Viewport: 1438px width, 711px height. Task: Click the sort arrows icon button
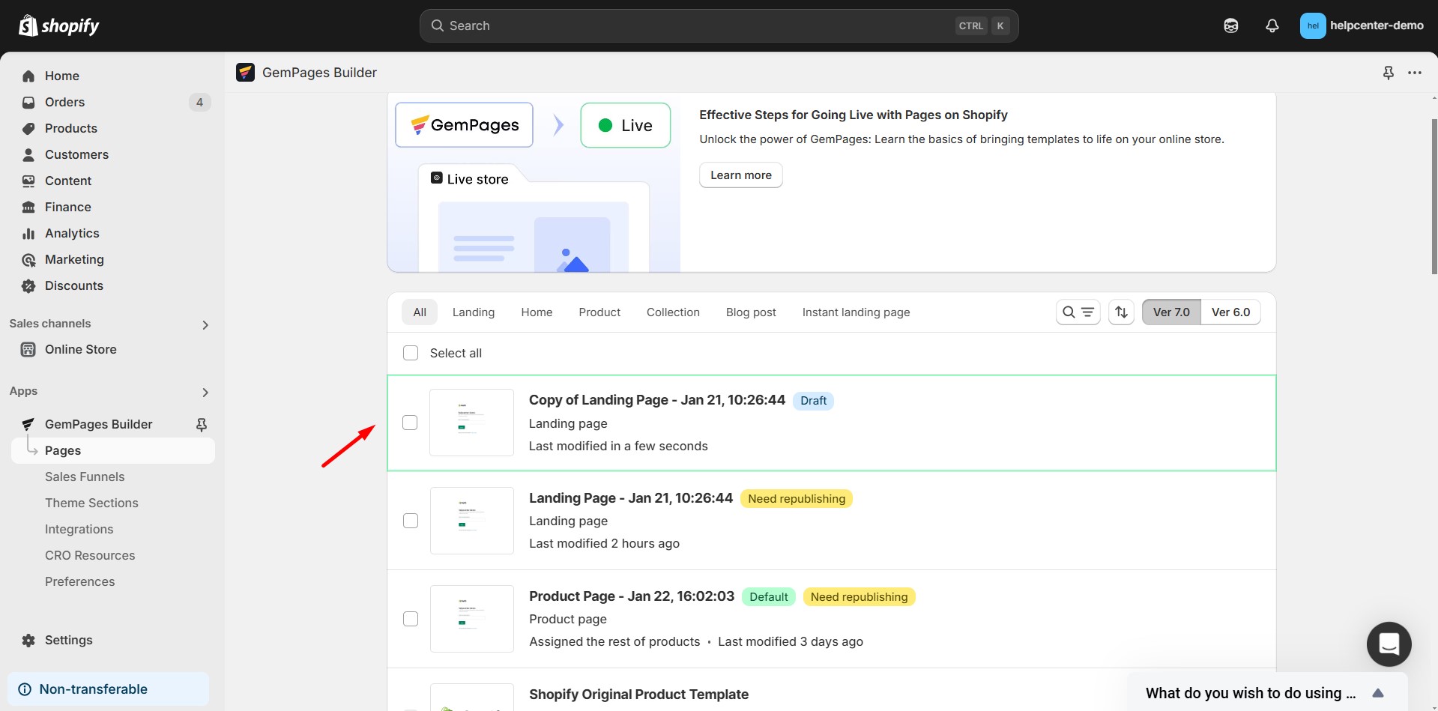coord(1121,312)
